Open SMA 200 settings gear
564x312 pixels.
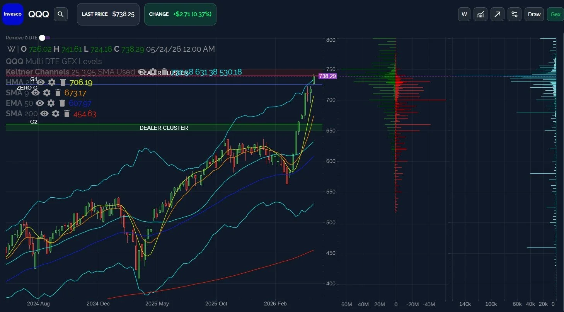click(x=56, y=114)
